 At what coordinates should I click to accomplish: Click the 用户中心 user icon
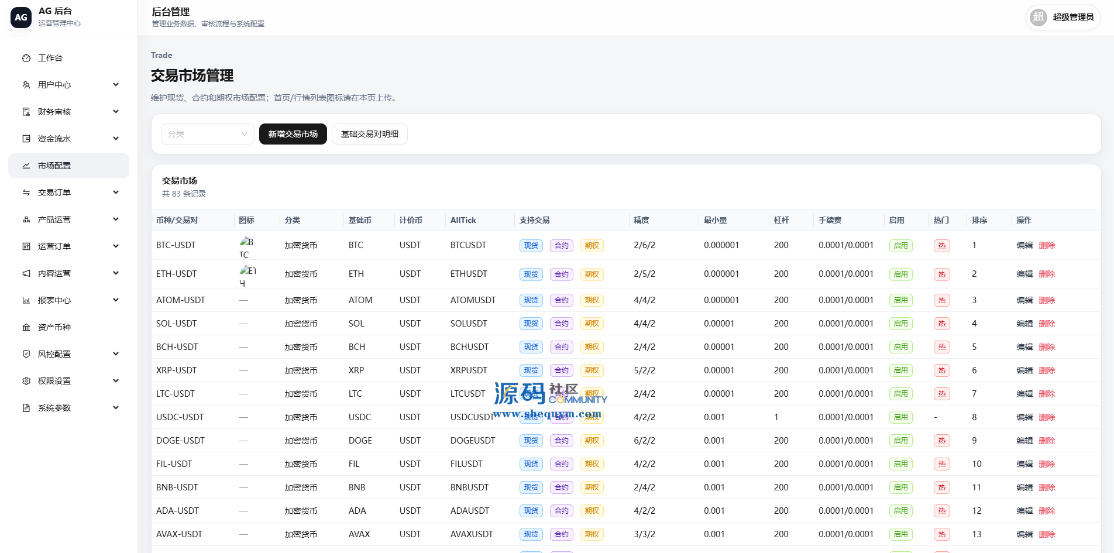click(x=26, y=85)
